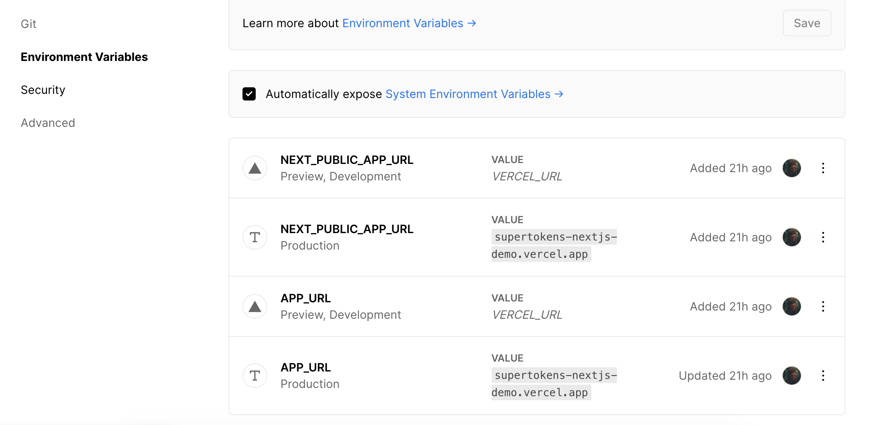Screen dimensions: 871x425
Task: Select Environment Variables in sidebar
Action: 84,57
